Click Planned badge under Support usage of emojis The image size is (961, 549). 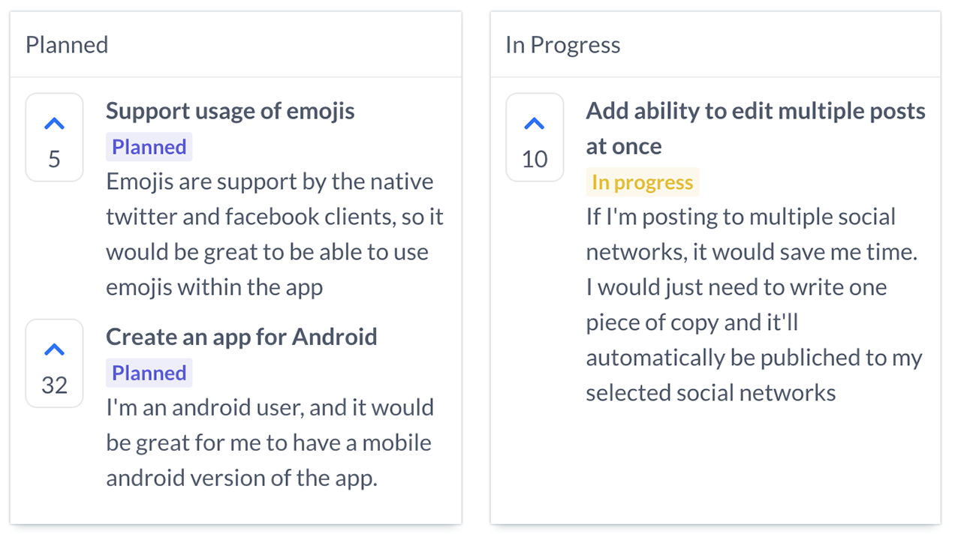click(x=149, y=147)
